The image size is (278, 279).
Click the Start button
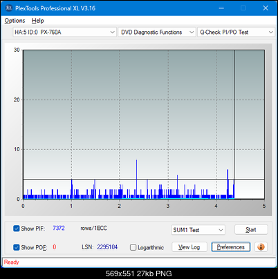coord(251,229)
